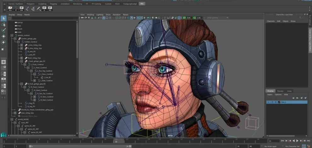The width and height of the screenshot is (312, 148).
Task: Activate the Paint Selection brush tool
Action: click(3, 30)
